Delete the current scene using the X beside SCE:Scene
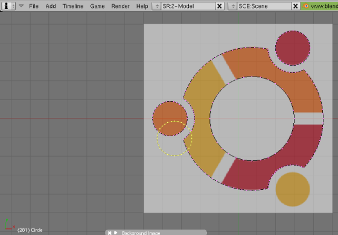 click(x=296, y=6)
